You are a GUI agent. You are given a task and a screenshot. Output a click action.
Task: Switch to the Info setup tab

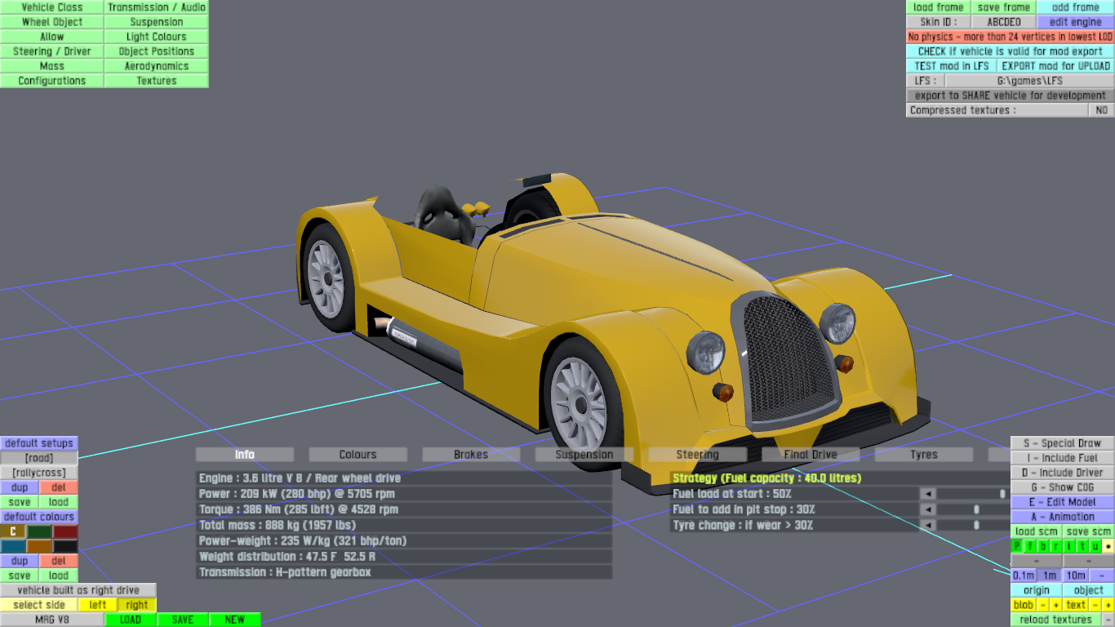(245, 455)
